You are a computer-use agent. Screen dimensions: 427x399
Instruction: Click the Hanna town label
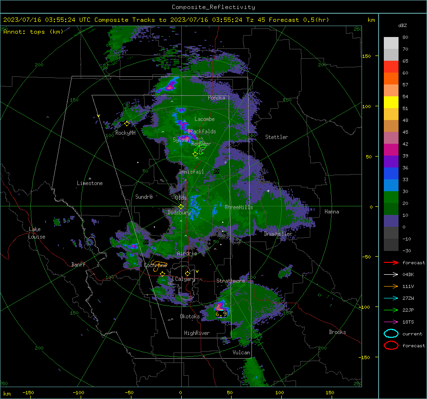tap(332, 212)
